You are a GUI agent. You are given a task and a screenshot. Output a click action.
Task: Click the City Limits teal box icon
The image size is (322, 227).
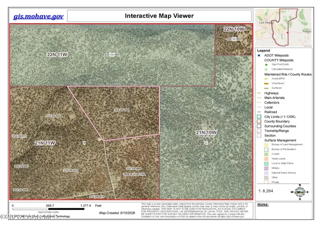pyautogui.click(x=259, y=117)
